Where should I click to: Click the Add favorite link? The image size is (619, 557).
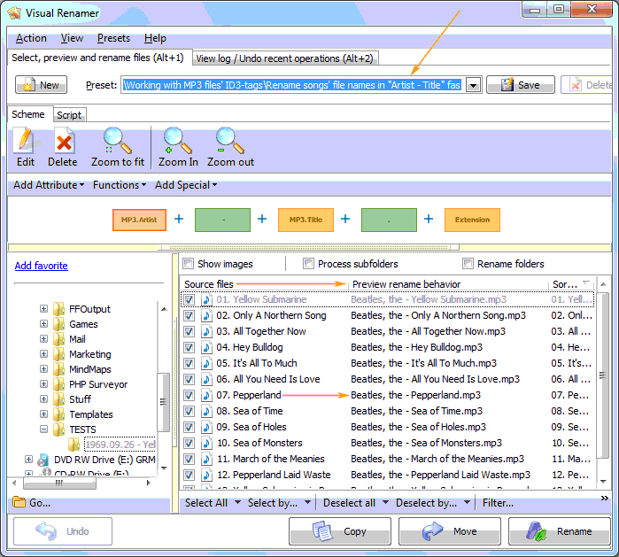pyautogui.click(x=41, y=266)
